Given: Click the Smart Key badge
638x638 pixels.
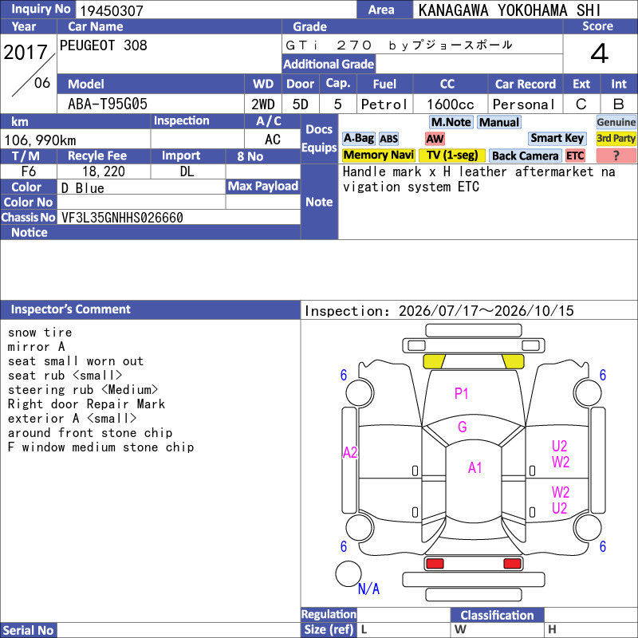Looking at the screenshot, I should point(557,139).
